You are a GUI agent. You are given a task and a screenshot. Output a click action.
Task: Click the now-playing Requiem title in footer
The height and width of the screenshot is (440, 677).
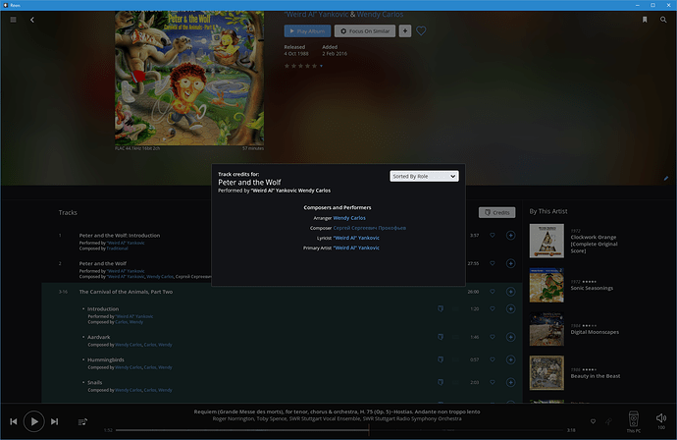(337, 412)
